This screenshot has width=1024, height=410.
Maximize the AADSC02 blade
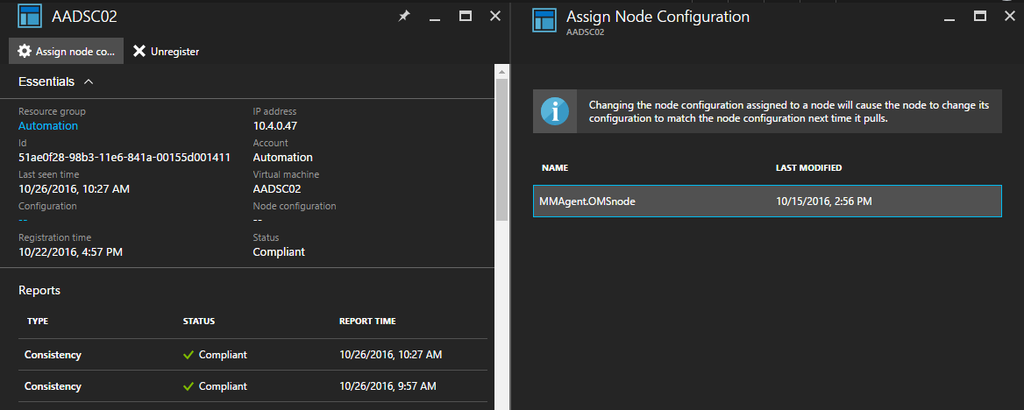tap(466, 17)
